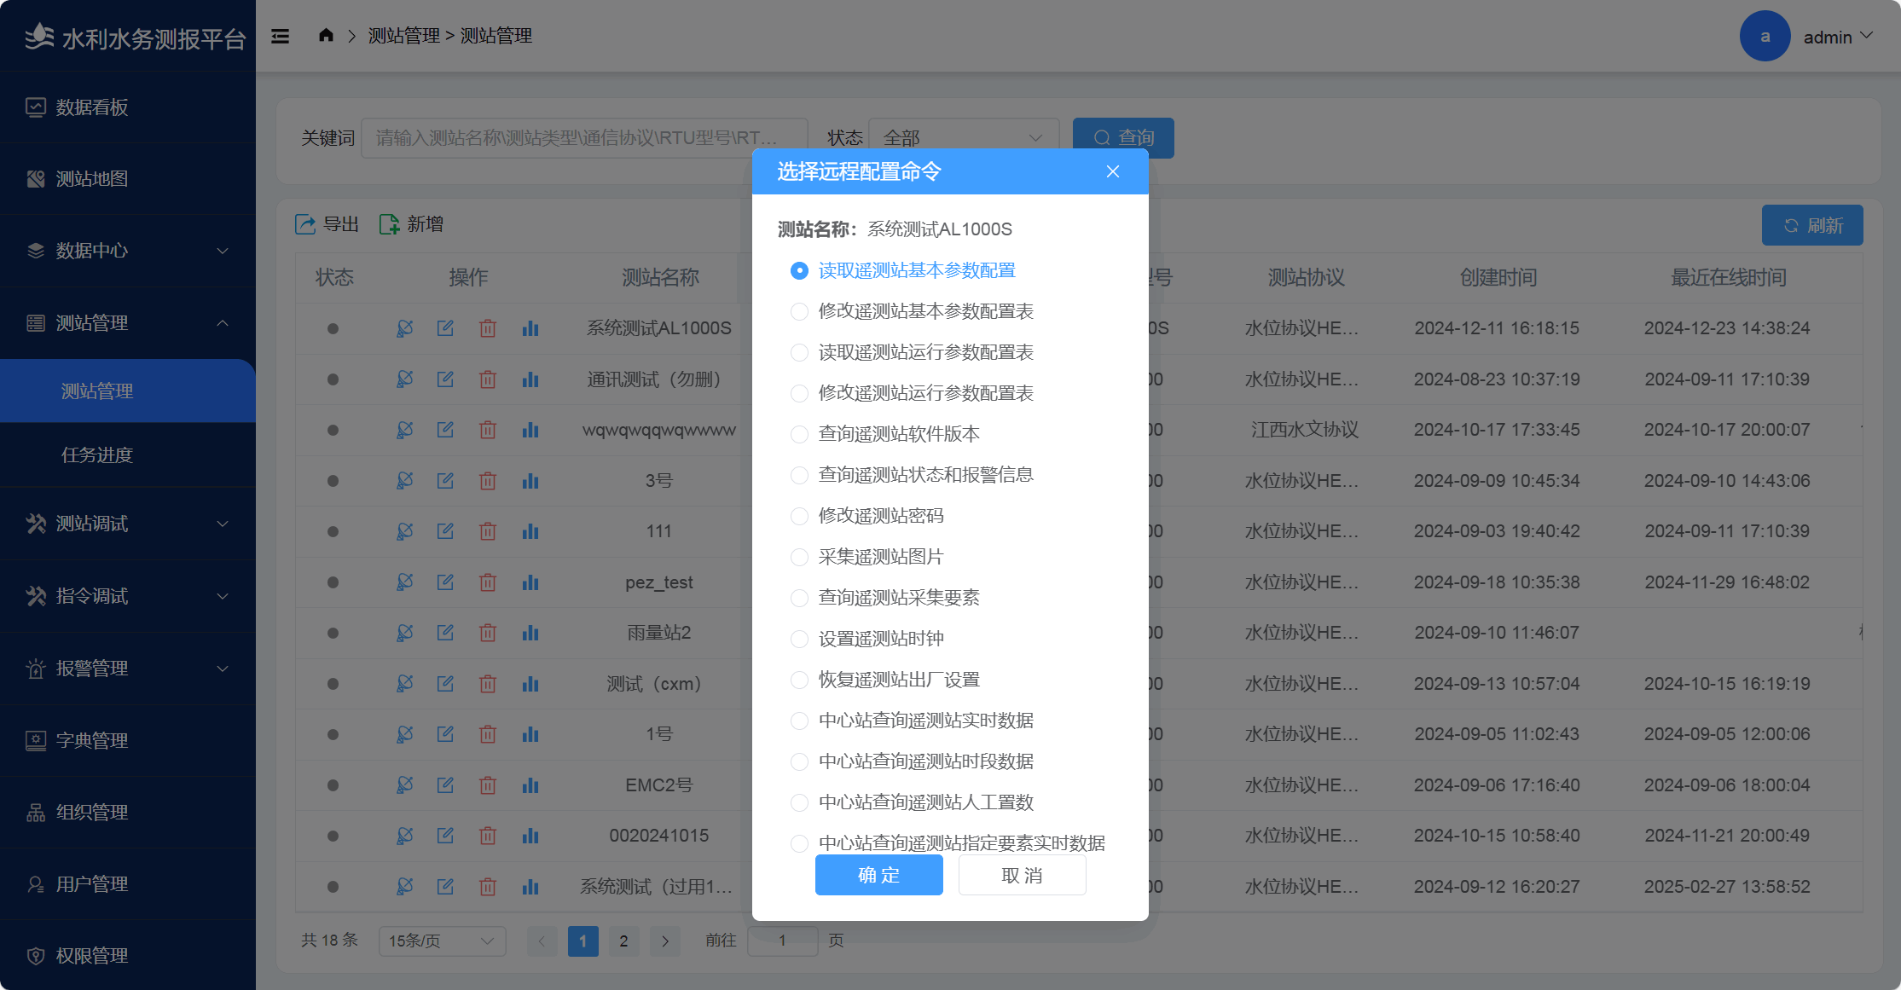
Task: Click the hamburger menu collapse icon
Action: coord(280,36)
